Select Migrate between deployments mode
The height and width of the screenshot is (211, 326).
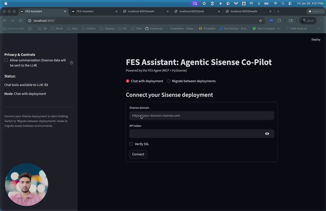point(169,81)
